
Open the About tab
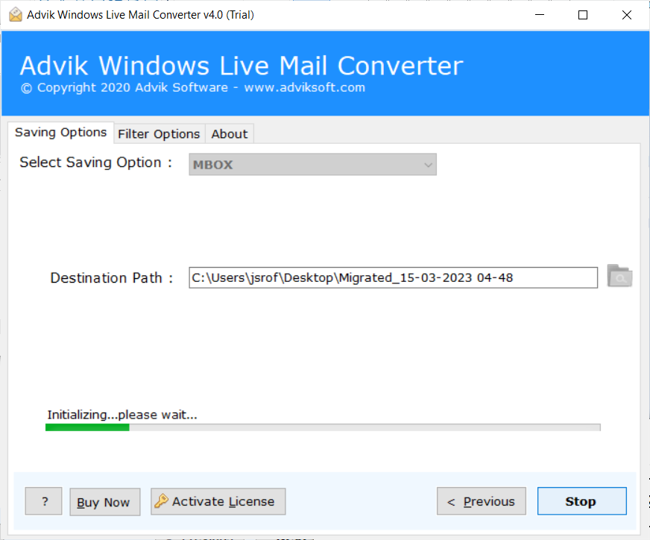coord(230,134)
